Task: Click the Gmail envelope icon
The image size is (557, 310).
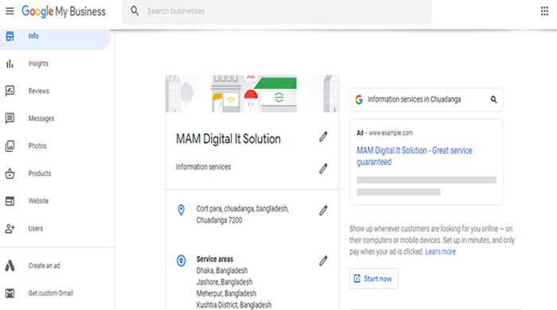Action: click(10, 293)
